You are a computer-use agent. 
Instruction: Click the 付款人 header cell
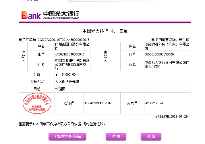pos(23,56)
